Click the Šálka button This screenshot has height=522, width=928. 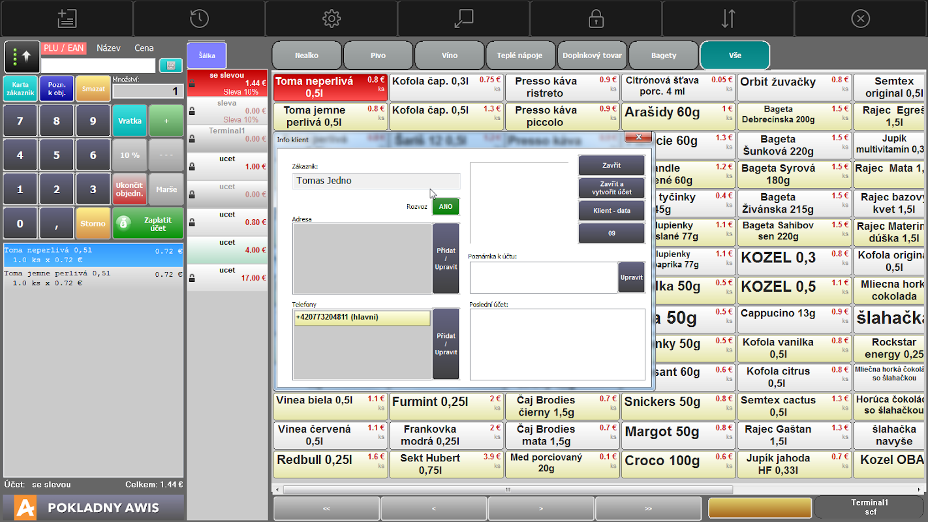206,55
